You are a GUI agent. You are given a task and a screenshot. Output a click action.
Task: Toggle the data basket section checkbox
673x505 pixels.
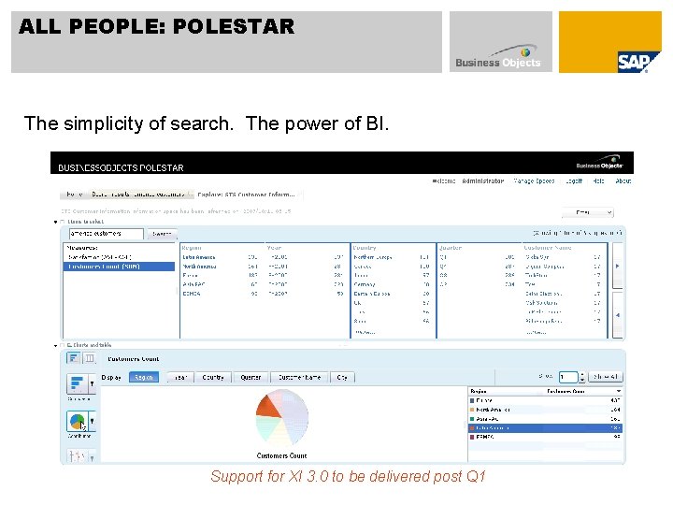coord(63,222)
